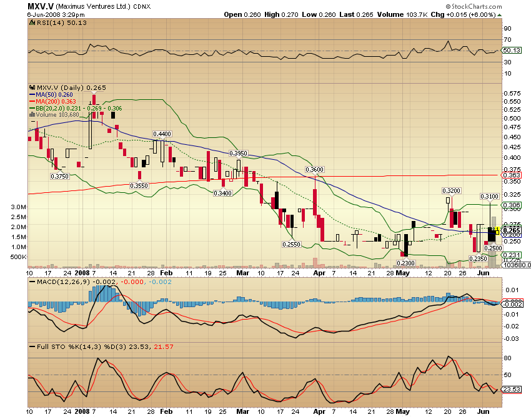Click the May label on bottom date axis
Image resolution: width=531 pixels, height=417 pixels.
click(x=403, y=411)
